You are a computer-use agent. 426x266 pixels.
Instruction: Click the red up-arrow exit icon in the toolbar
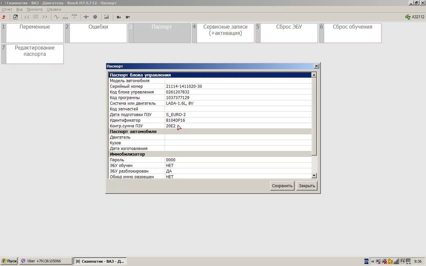click(4, 17)
